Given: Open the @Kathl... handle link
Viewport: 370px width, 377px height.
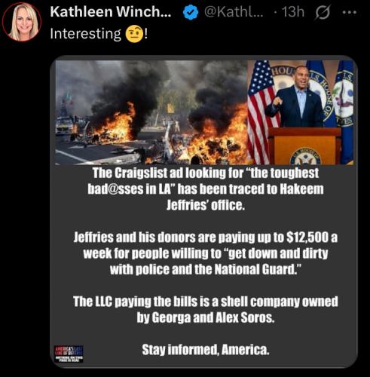Looking at the screenshot, I should pyautogui.click(x=234, y=12).
